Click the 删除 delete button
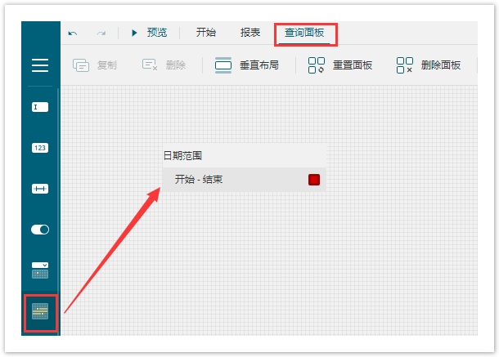 164,65
